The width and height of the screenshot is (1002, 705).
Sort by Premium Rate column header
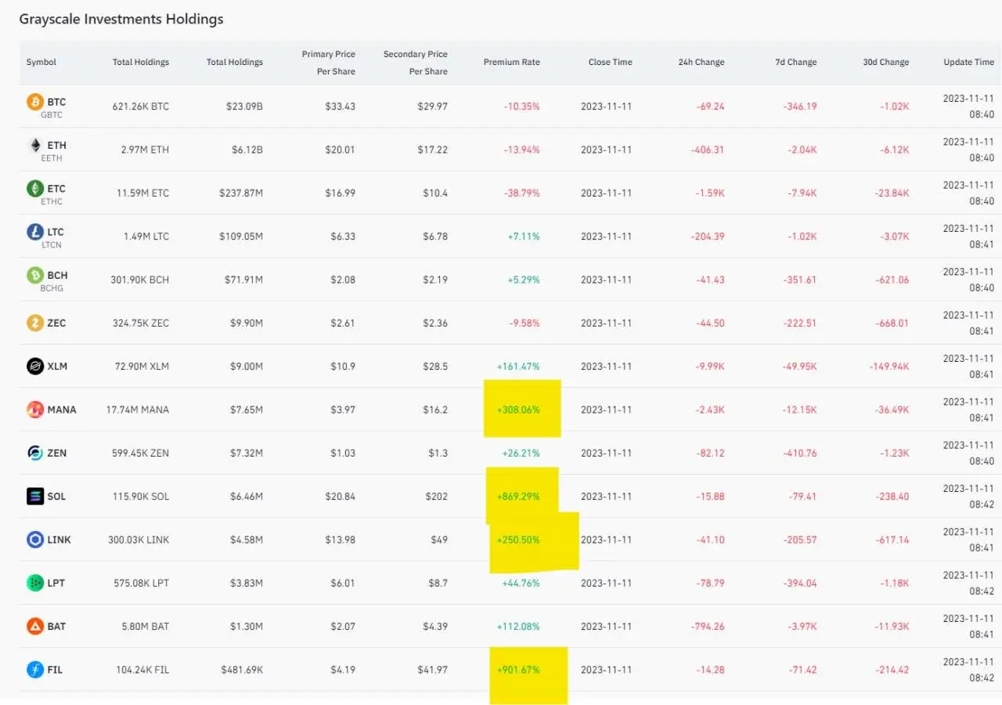tap(511, 63)
